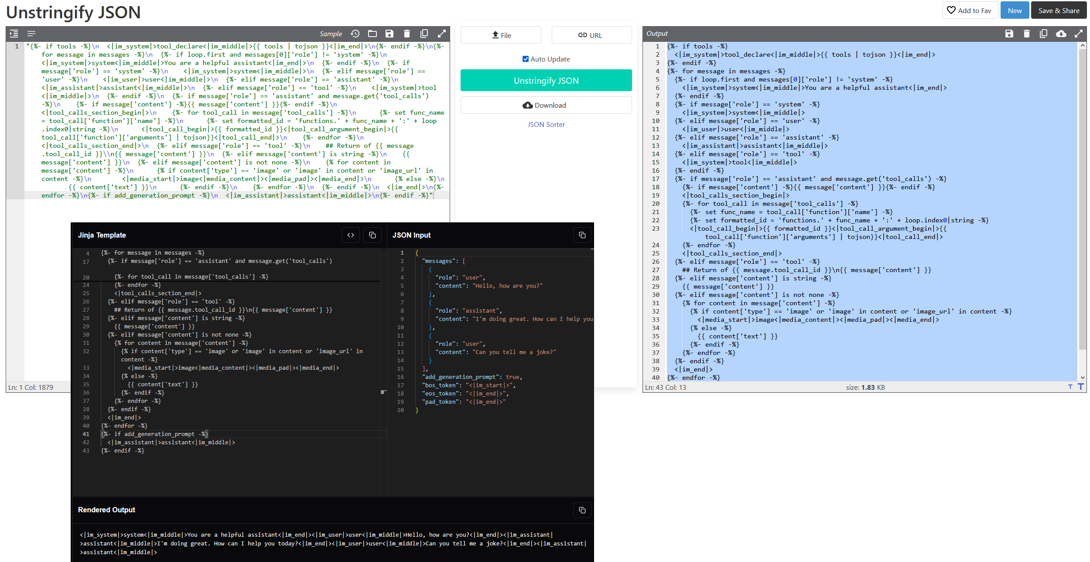This screenshot has height=562, width=1090.
Task: Open the JSON Sorter link
Action: [546, 124]
